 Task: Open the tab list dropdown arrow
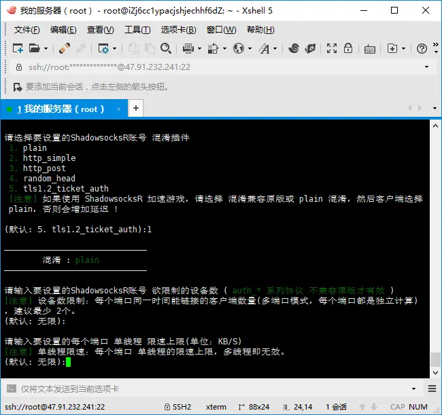435,109
